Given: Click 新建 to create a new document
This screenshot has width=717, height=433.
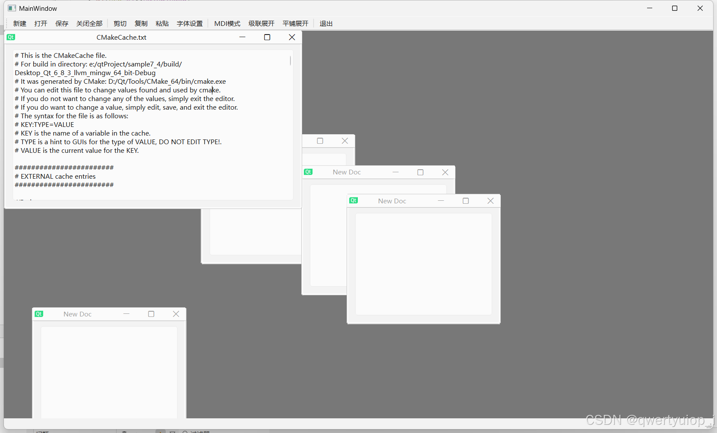Looking at the screenshot, I should click(19, 24).
